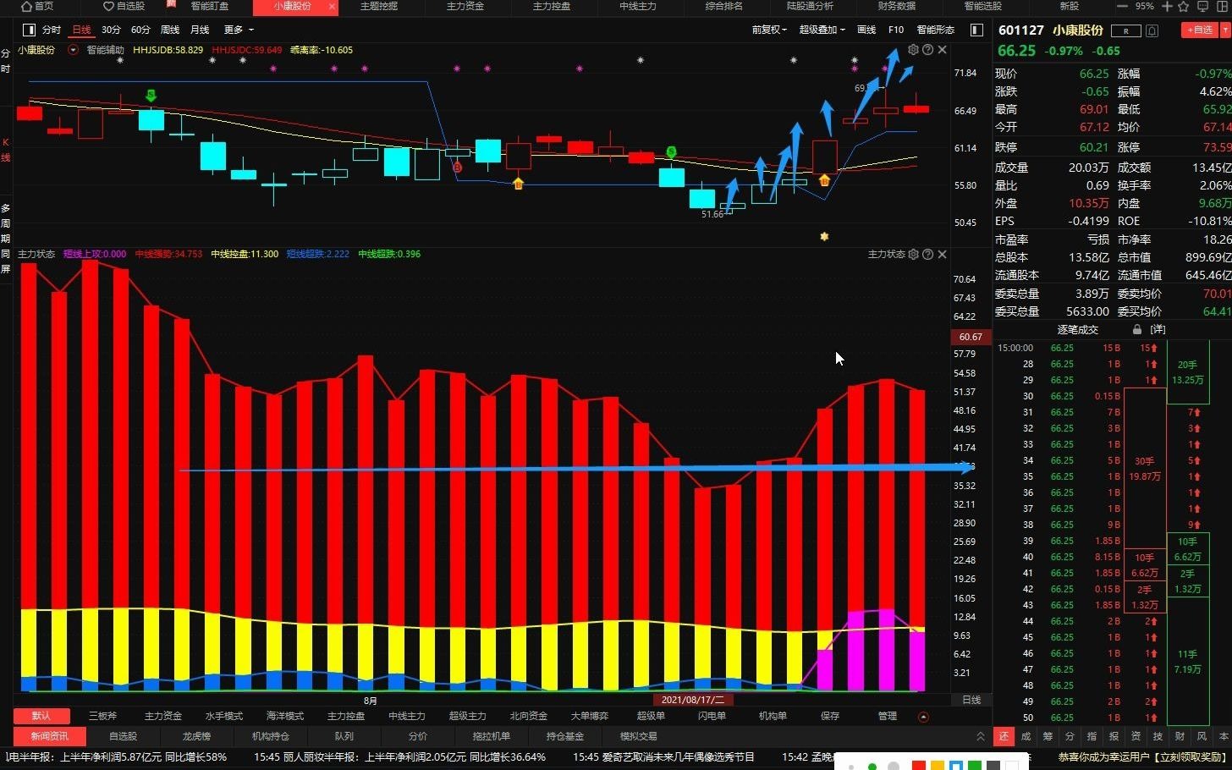Open the 前复权 adjustment dropdown

(x=769, y=30)
